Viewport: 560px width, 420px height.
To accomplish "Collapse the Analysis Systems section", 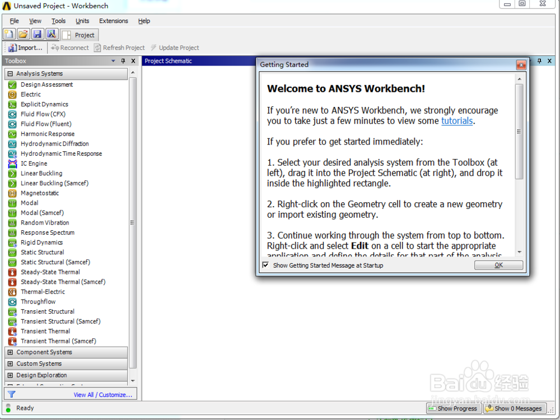I will click(x=10, y=73).
